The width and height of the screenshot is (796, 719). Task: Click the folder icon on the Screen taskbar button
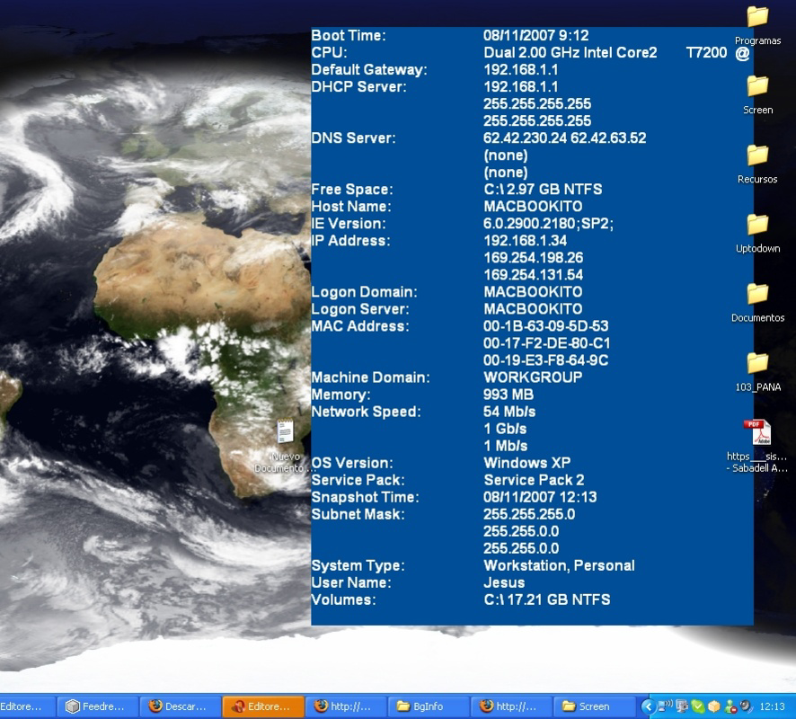(x=569, y=706)
